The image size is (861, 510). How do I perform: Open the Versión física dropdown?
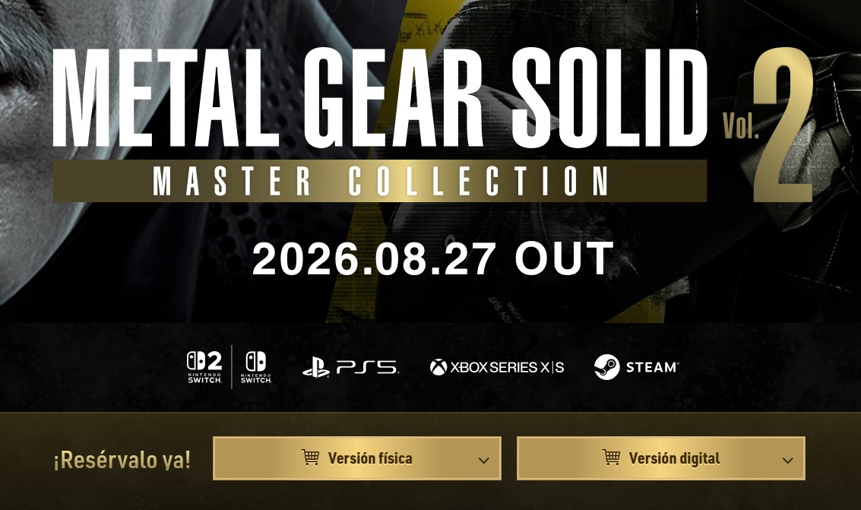coord(357,458)
